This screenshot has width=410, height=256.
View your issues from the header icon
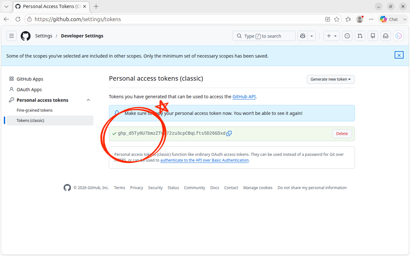tap(347, 36)
